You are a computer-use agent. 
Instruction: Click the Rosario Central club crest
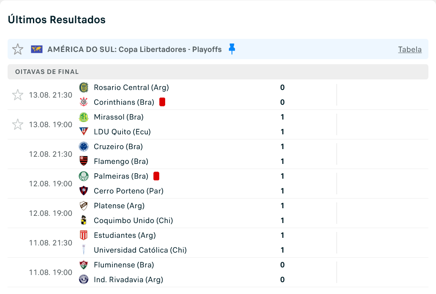[84, 87]
